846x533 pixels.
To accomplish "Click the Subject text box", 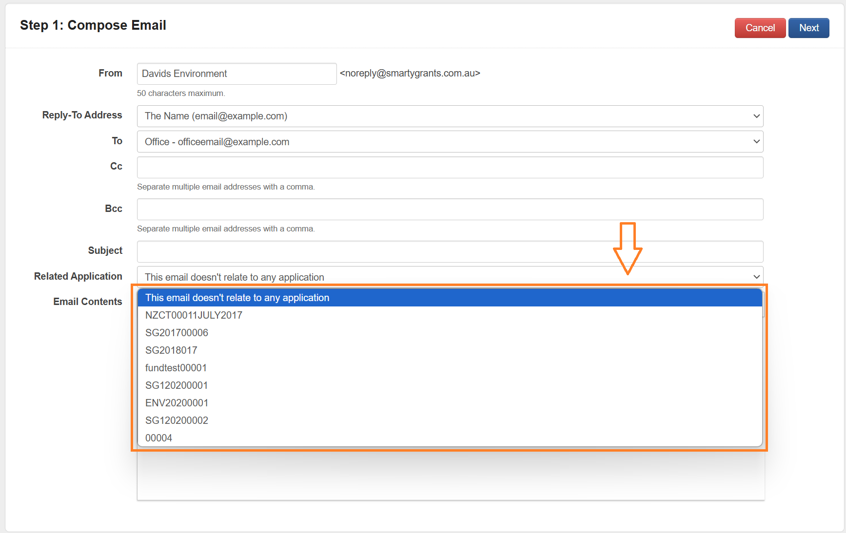I will [x=450, y=251].
